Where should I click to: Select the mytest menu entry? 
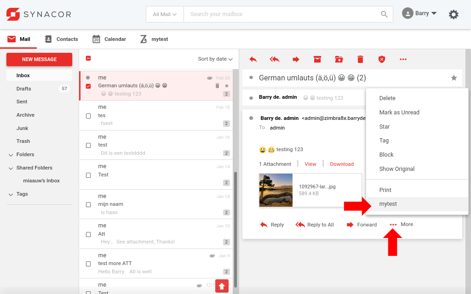(417, 204)
